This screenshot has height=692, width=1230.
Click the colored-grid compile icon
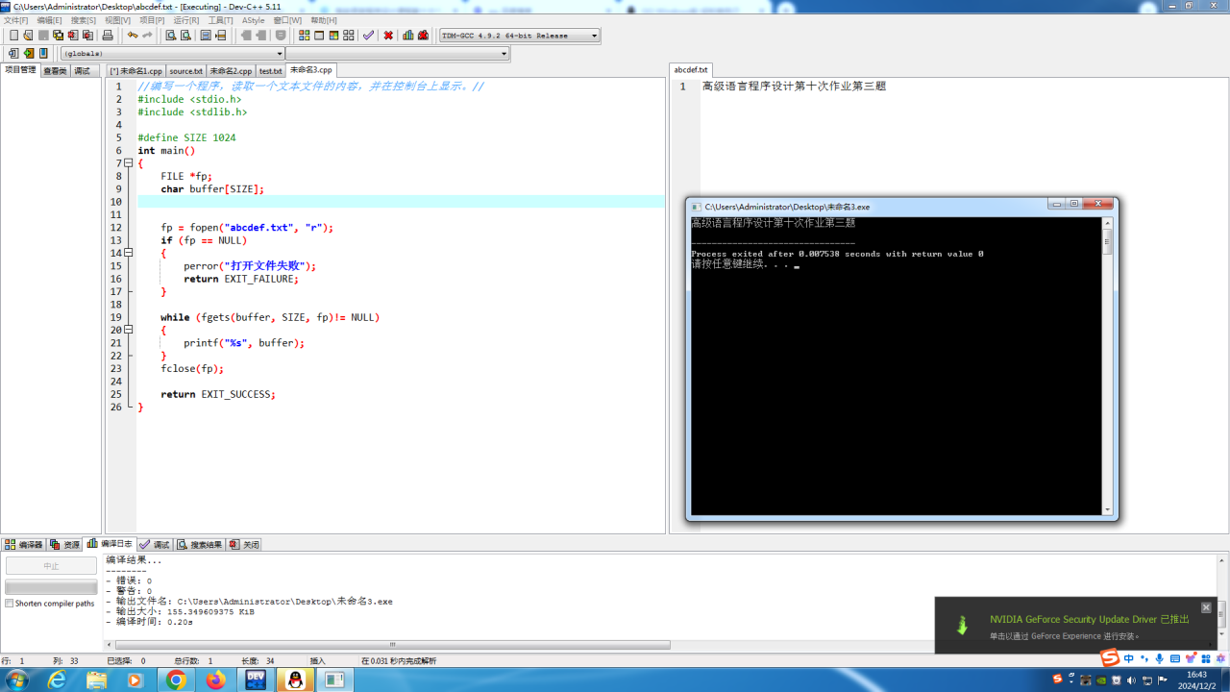pos(305,36)
